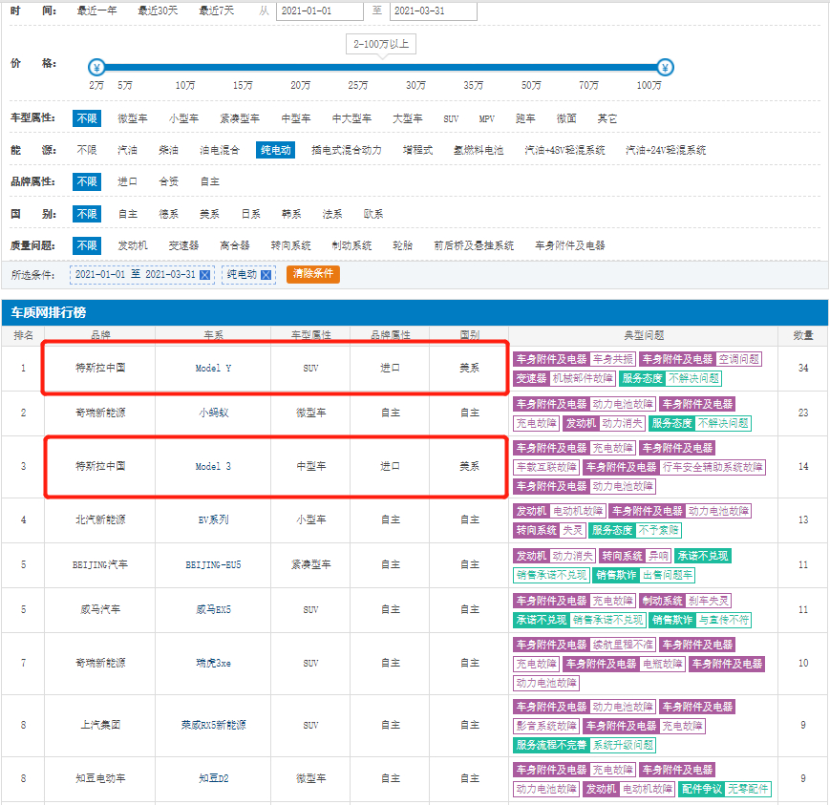Select 转向系统 quality issue filter
Viewport: 830px width, 805px height.
[290, 246]
